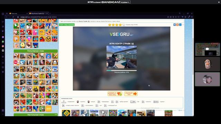221x124 pixels.
Task: Switch to the first browser tab
Action: pos(18,13)
